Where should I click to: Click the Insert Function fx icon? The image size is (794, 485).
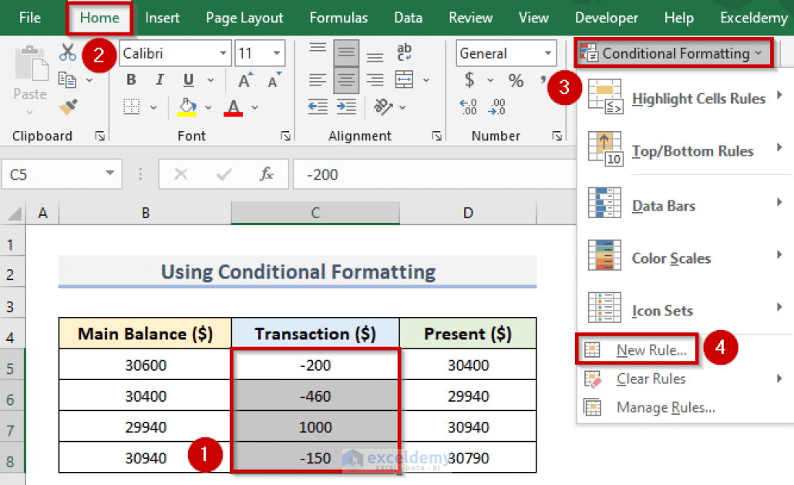pos(266,174)
